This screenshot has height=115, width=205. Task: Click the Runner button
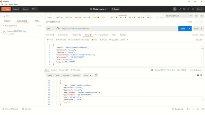tap(25, 9)
